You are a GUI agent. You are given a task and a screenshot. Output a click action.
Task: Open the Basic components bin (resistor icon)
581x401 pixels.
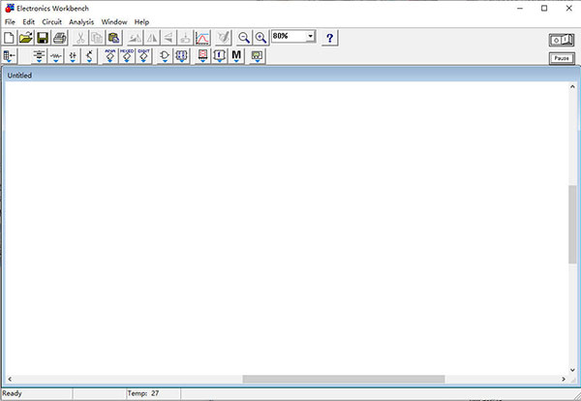coord(56,56)
